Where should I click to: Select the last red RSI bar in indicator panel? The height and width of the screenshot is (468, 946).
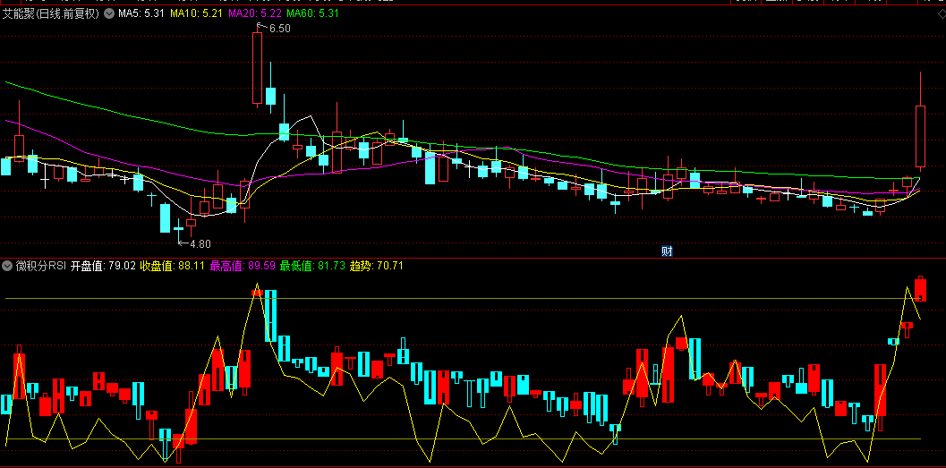click(920, 289)
